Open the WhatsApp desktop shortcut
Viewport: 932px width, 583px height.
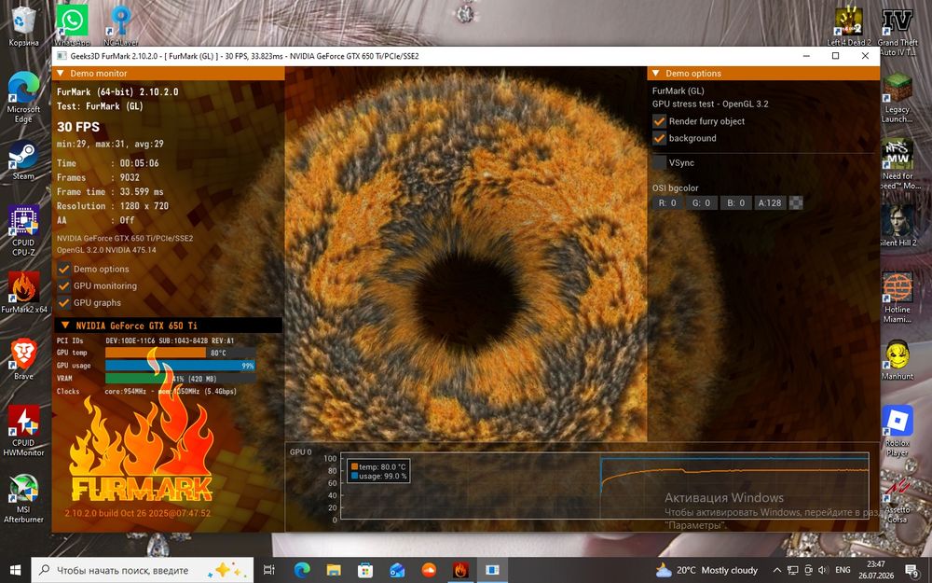point(72,24)
